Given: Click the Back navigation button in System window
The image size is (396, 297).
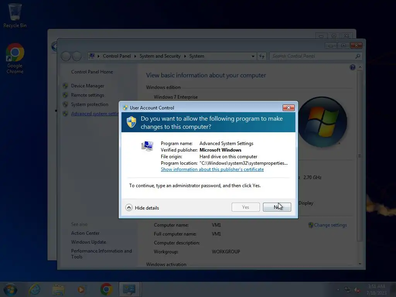Looking at the screenshot, I should pos(66,56).
